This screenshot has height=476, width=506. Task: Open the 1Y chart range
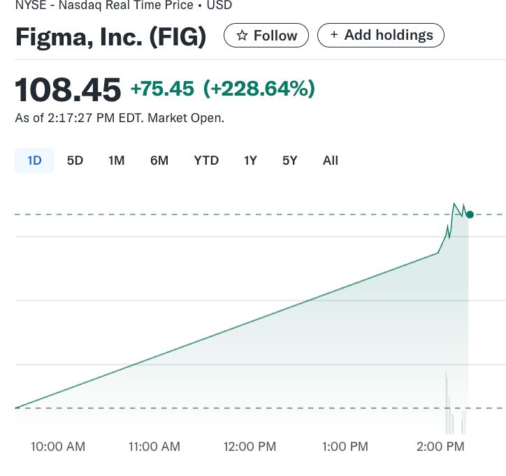250,161
